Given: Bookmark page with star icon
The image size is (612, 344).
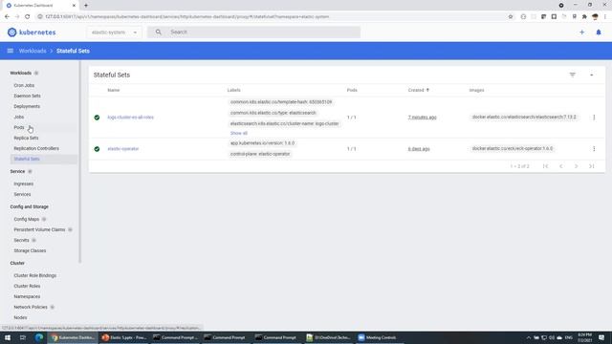Looking at the screenshot, I should point(511,17).
